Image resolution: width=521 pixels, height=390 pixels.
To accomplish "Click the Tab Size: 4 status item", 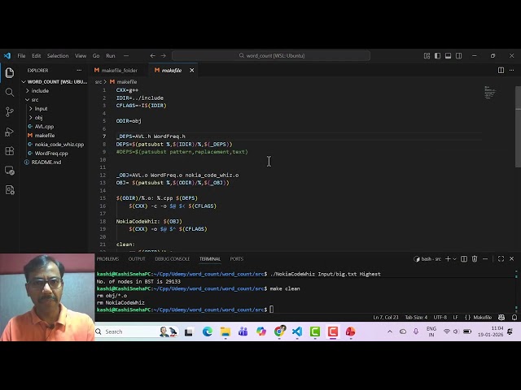I will click(415, 317).
